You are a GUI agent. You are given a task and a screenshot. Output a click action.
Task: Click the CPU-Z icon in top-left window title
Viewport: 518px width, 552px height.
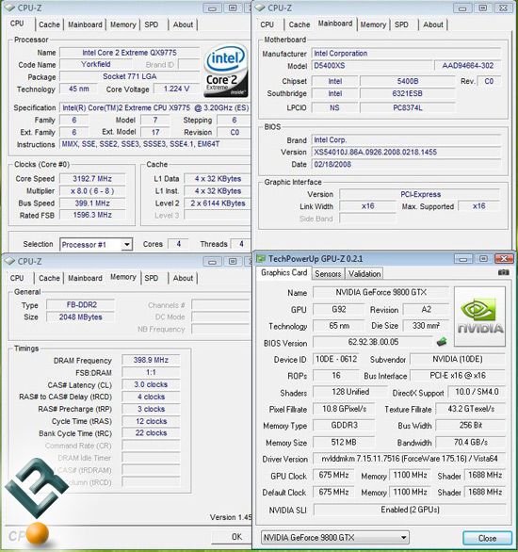pos(9,8)
